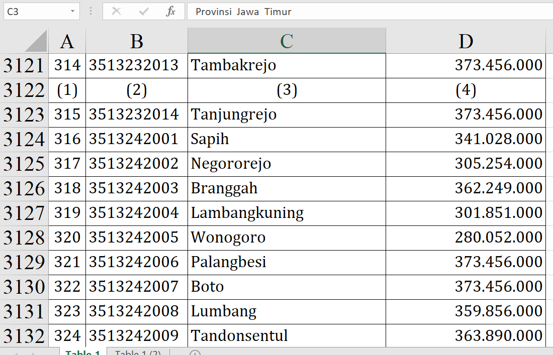Select row 3125 header
553x355 pixels.
click(x=24, y=164)
